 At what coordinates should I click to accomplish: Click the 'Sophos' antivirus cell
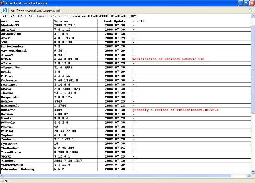(27, 135)
